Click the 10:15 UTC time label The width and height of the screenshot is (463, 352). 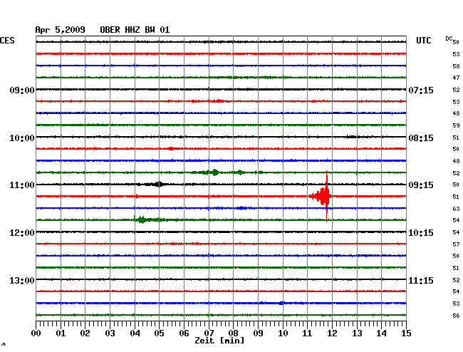pos(421,233)
